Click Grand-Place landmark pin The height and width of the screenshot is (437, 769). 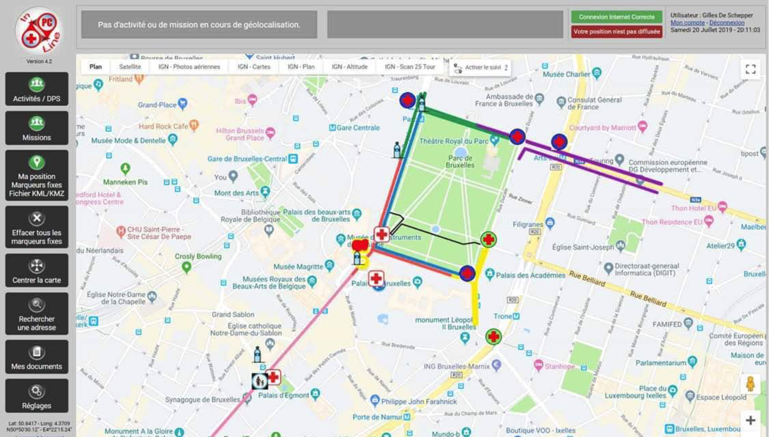pyautogui.click(x=182, y=104)
